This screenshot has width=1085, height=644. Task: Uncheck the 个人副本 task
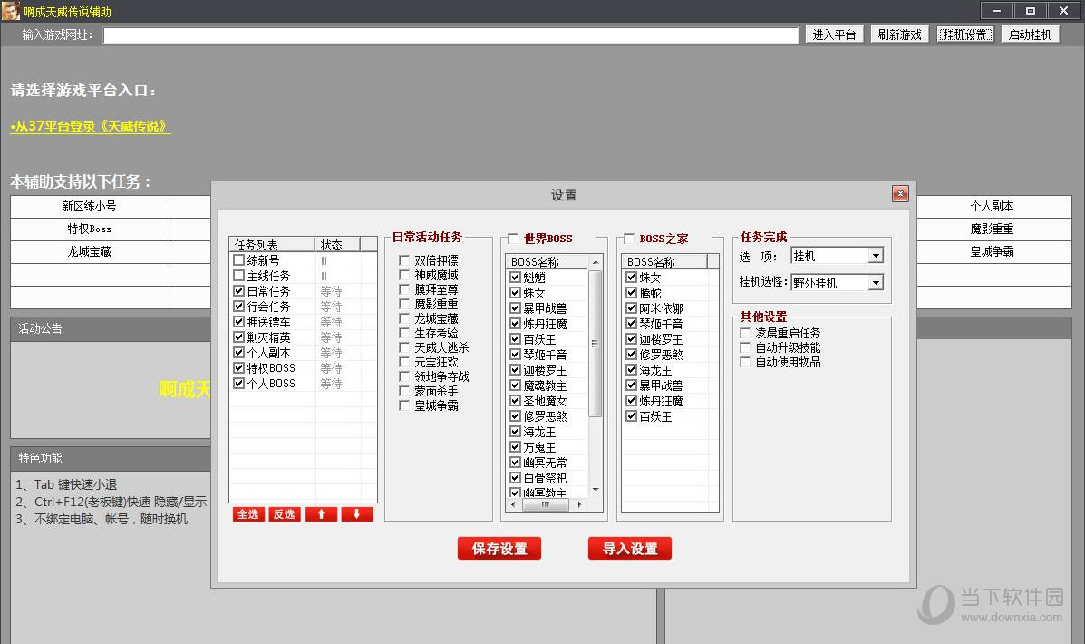pyautogui.click(x=238, y=353)
